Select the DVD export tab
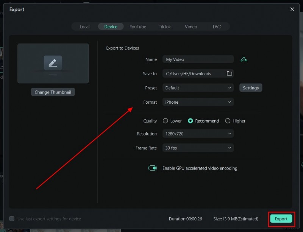Screen dimensions: 303x232 pos(217,26)
